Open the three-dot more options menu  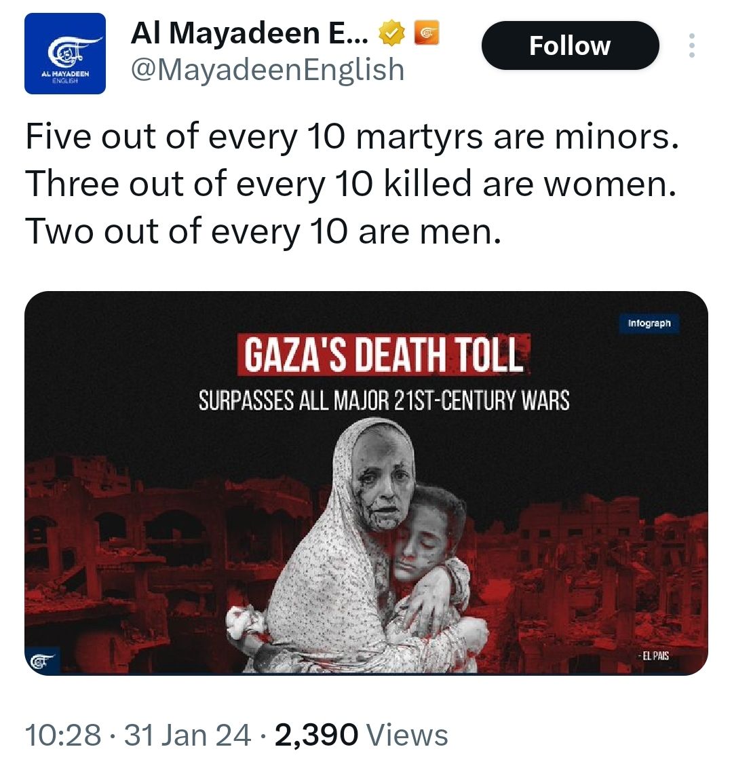(x=691, y=45)
